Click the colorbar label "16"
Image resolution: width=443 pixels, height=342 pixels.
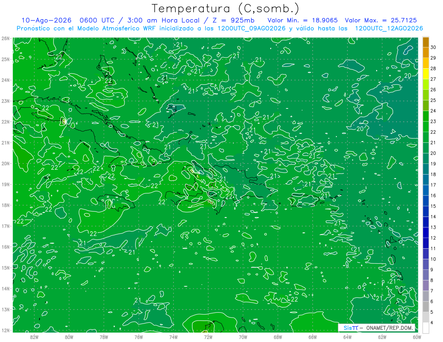pyautogui.click(x=433, y=196)
